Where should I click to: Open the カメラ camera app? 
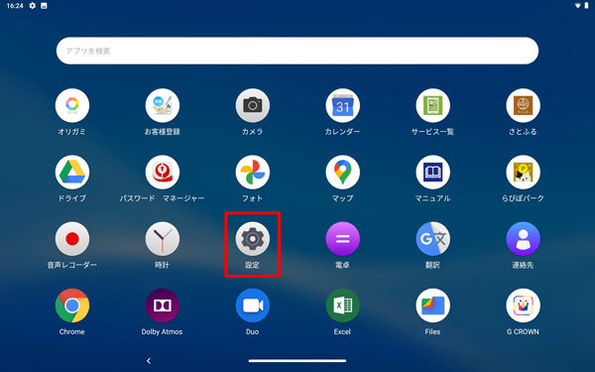pos(253,105)
